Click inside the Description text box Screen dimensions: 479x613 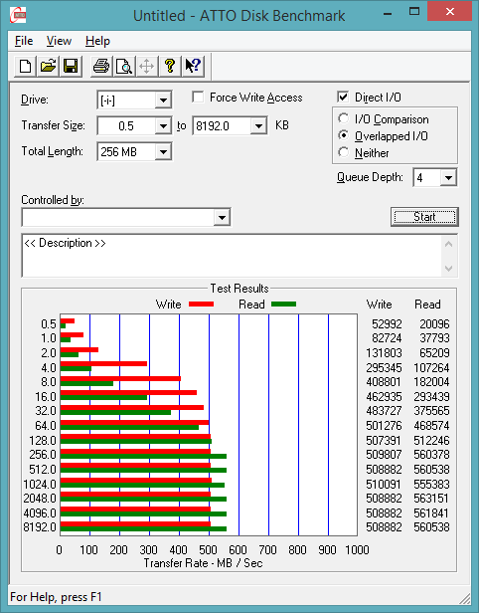click(x=233, y=256)
